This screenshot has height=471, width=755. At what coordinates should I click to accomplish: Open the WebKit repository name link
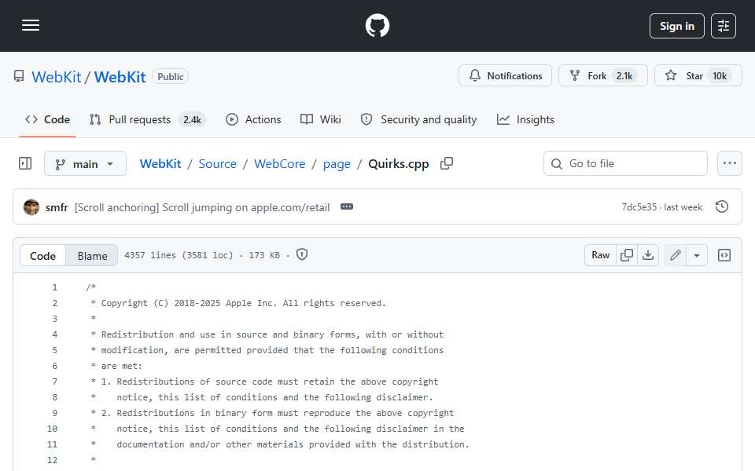(x=120, y=77)
